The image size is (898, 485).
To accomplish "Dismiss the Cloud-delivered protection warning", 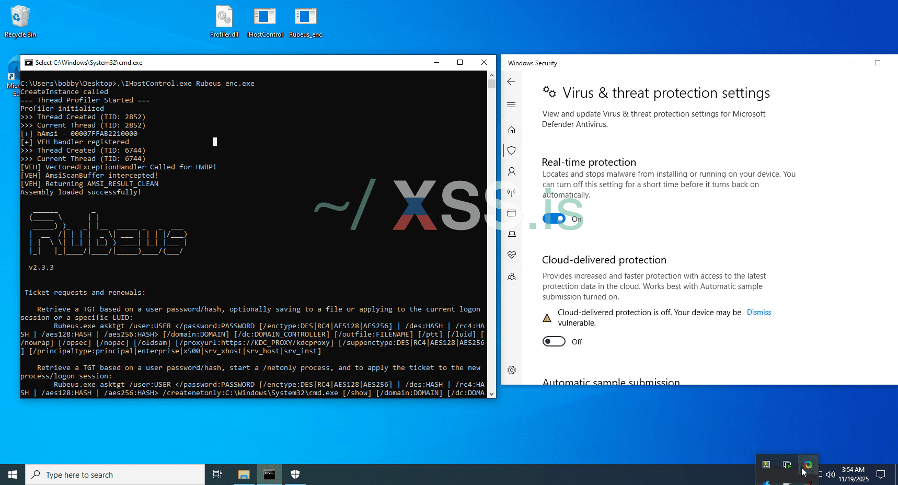I will click(759, 312).
